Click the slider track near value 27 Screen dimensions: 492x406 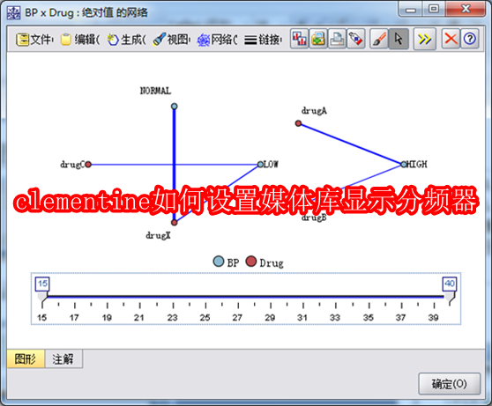coord(237,297)
